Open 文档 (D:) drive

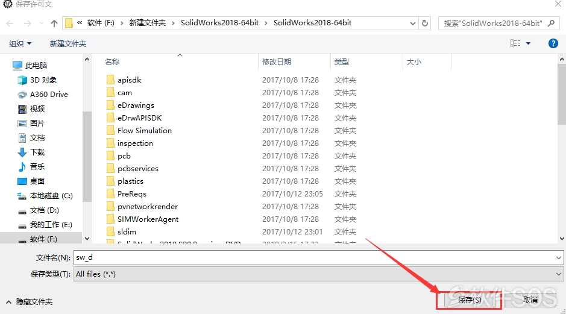pos(38,210)
